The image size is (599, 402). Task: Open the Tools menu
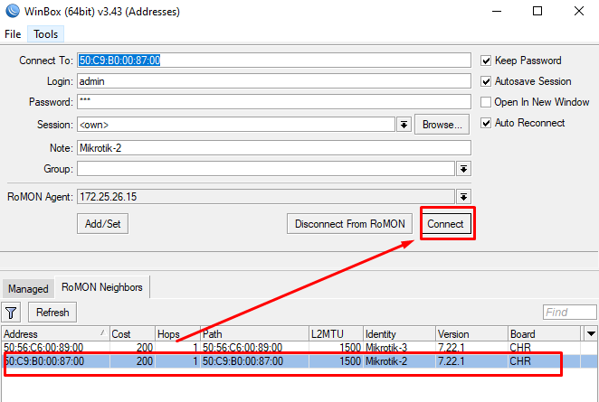tap(45, 34)
